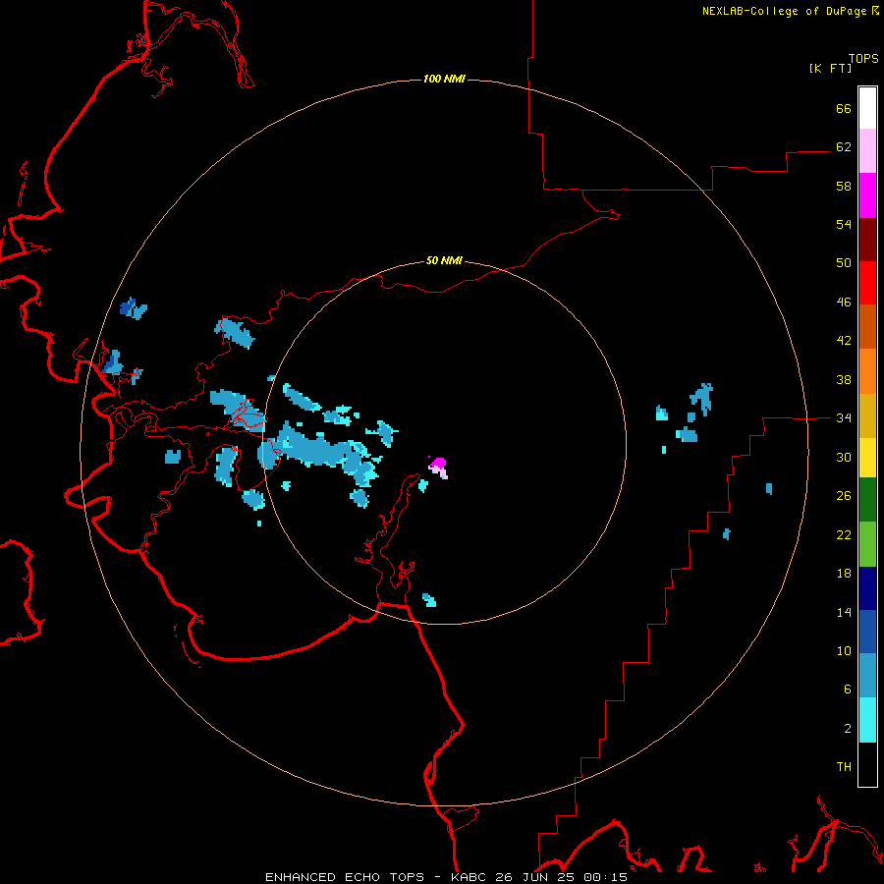Click the legend value 46
The image size is (884, 884).
click(844, 303)
